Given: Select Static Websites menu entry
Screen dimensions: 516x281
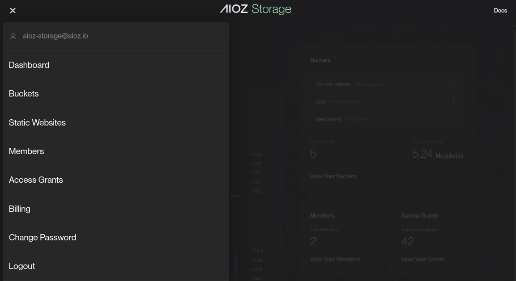Looking at the screenshot, I should tap(37, 122).
